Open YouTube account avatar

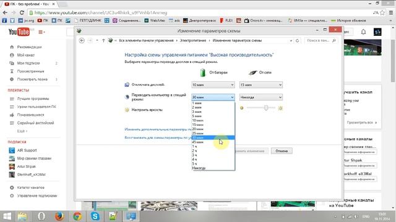pyautogui.click(x=377, y=32)
